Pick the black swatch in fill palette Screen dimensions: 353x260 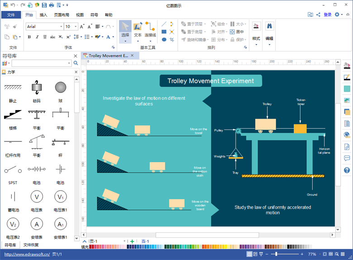(288, 247)
